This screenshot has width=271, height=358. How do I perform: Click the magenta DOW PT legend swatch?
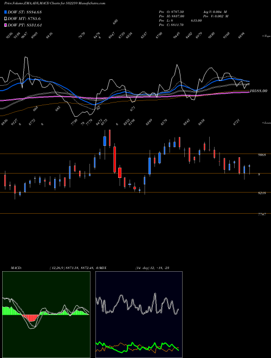tap(5, 25)
